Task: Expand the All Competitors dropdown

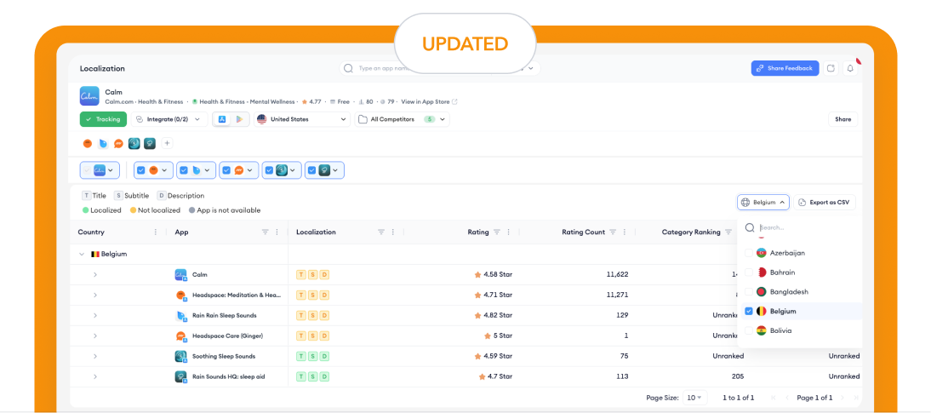Action: pyautogui.click(x=402, y=119)
